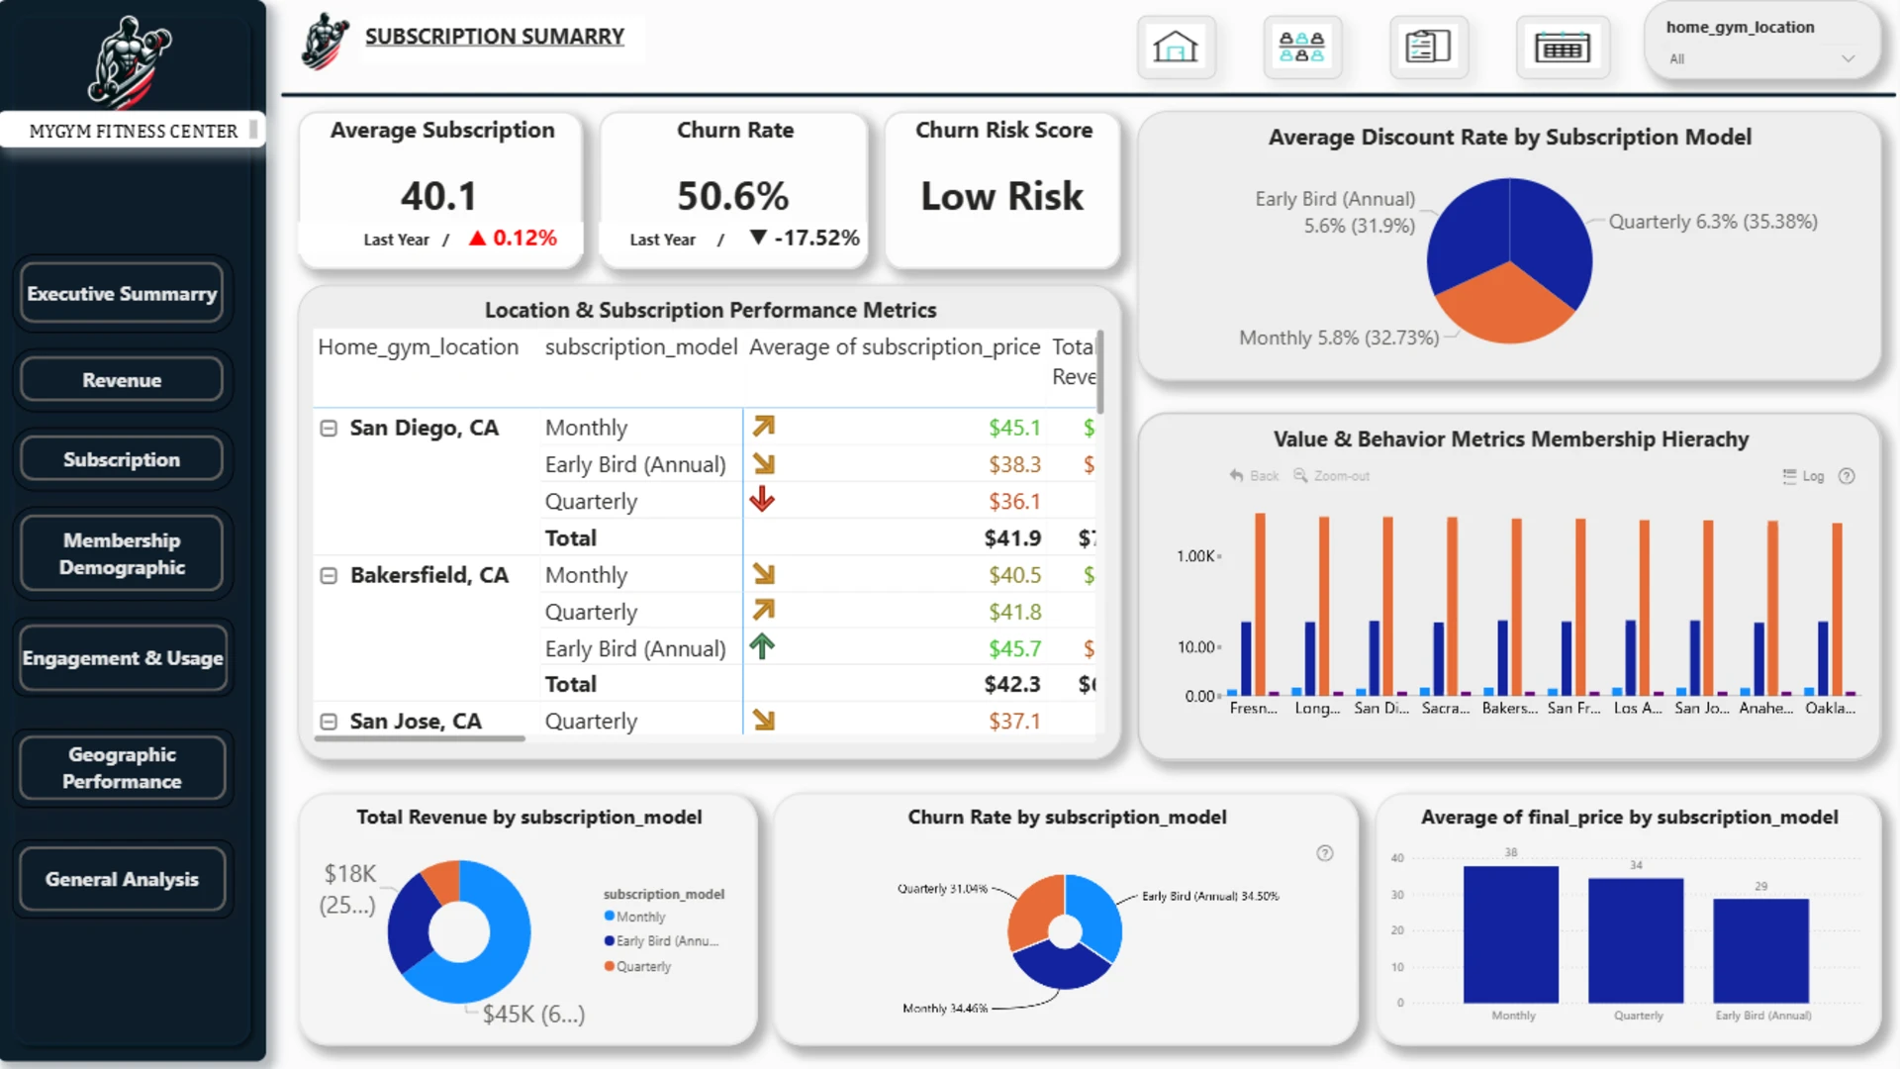The width and height of the screenshot is (1900, 1069).
Task: Go to the Executive Summary page
Action: coord(122,293)
